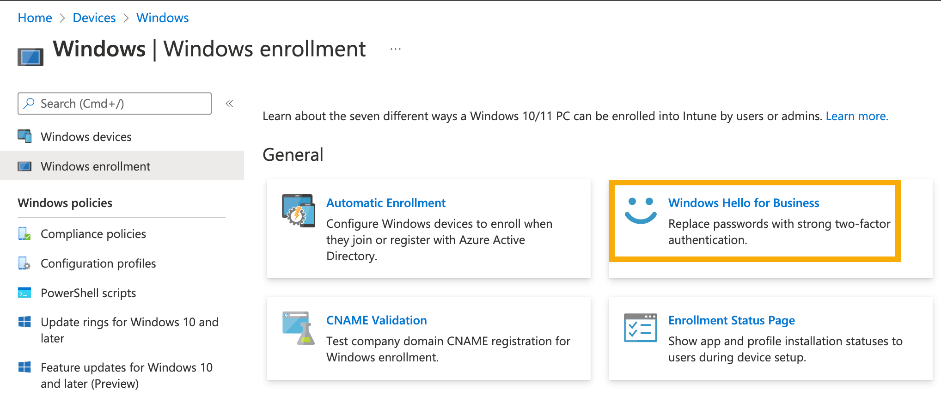This screenshot has height=403, width=941.
Task: Open Windows devices in the sidebar
Action: click(x=86, y=137)
